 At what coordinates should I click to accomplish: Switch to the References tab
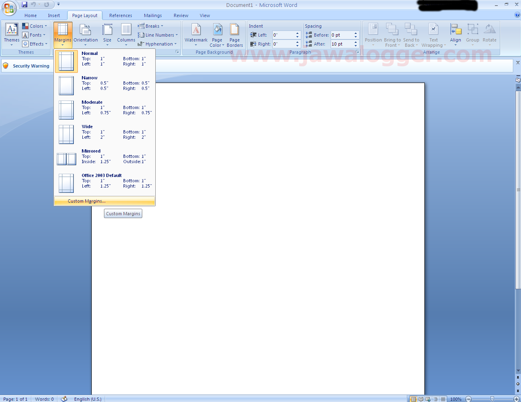[x=121, y=15]
